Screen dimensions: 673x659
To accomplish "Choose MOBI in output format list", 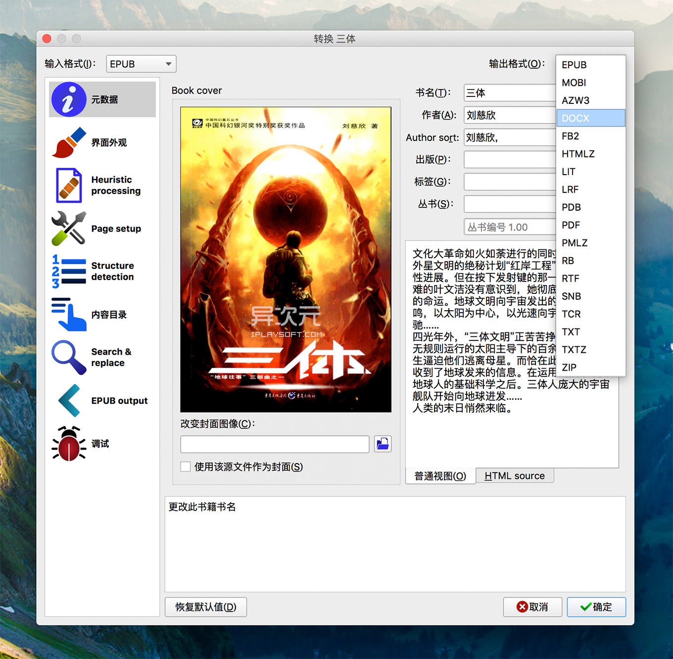I will pos(591,83).
